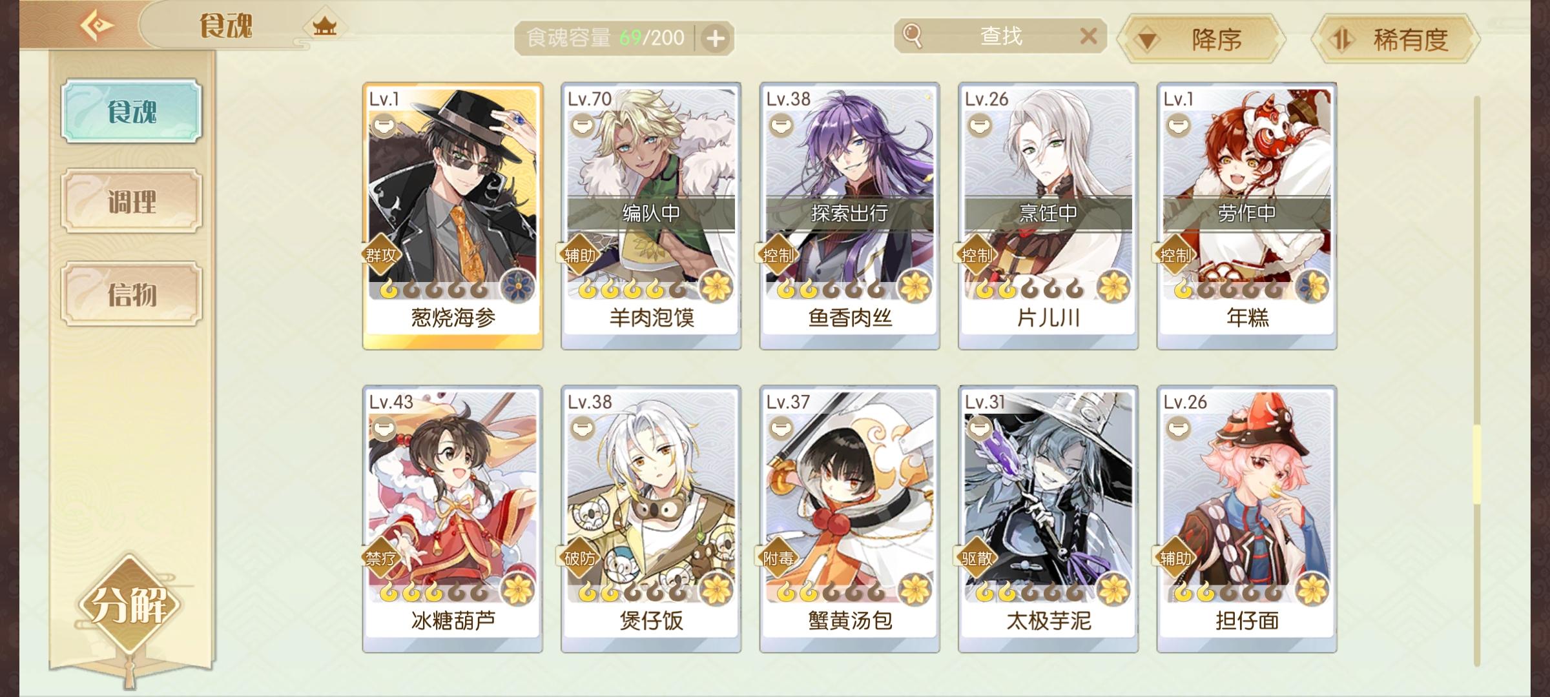Screen dimensions: 1550x697
Task: Open the 担仔面 character card
Action: coord(1246,520)
